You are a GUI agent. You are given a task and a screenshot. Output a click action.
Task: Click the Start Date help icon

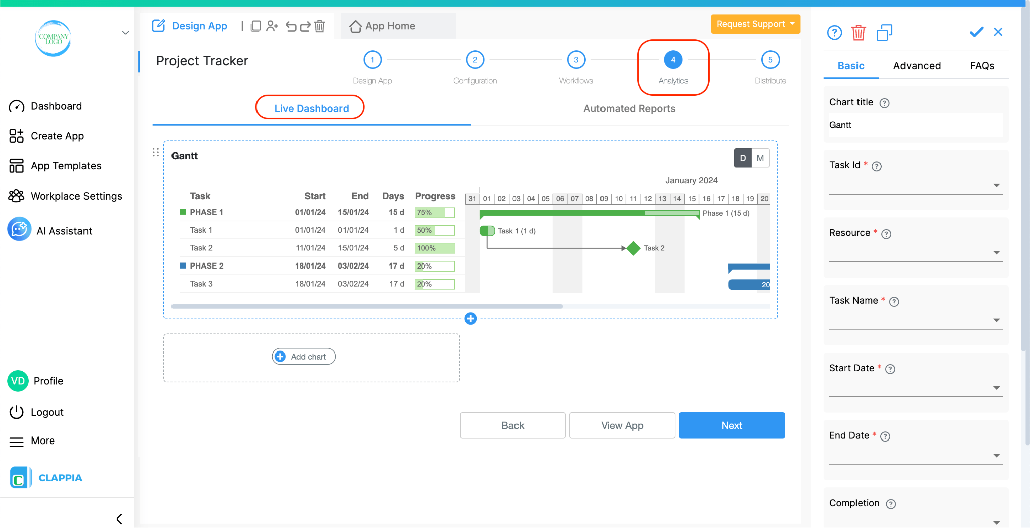tap(890, 369)
